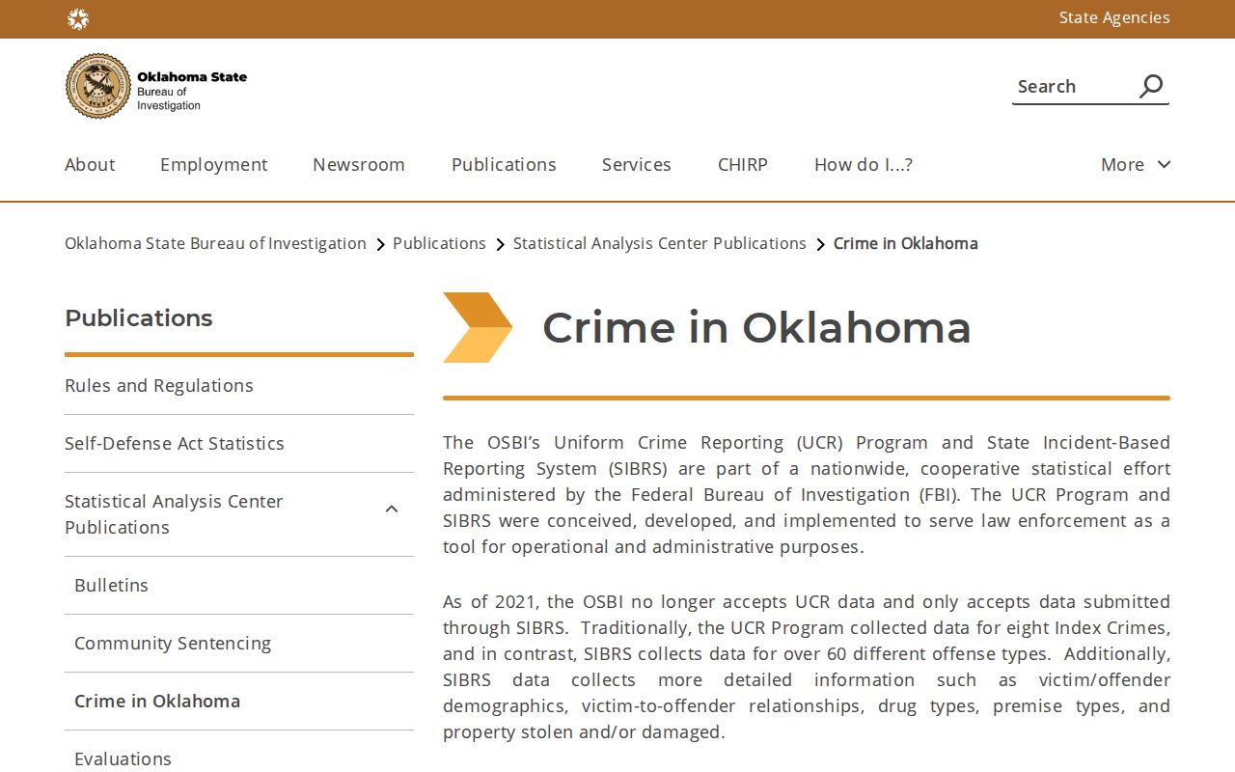Viewport: 1235px width, 772px height.
Task: Click the Oklahoma star icon in top bar
Action: 78,18
